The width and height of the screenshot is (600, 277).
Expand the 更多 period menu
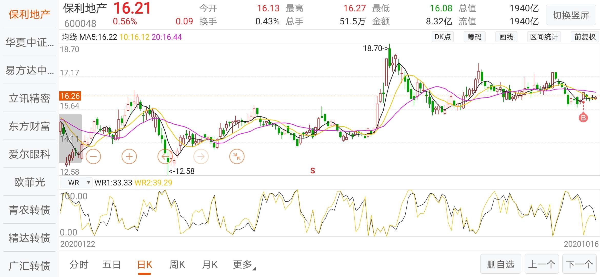pos(244,264)
